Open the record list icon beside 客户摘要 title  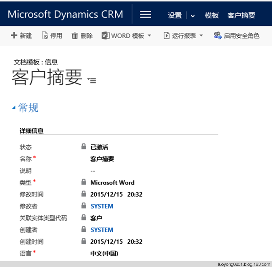point(92,81)
